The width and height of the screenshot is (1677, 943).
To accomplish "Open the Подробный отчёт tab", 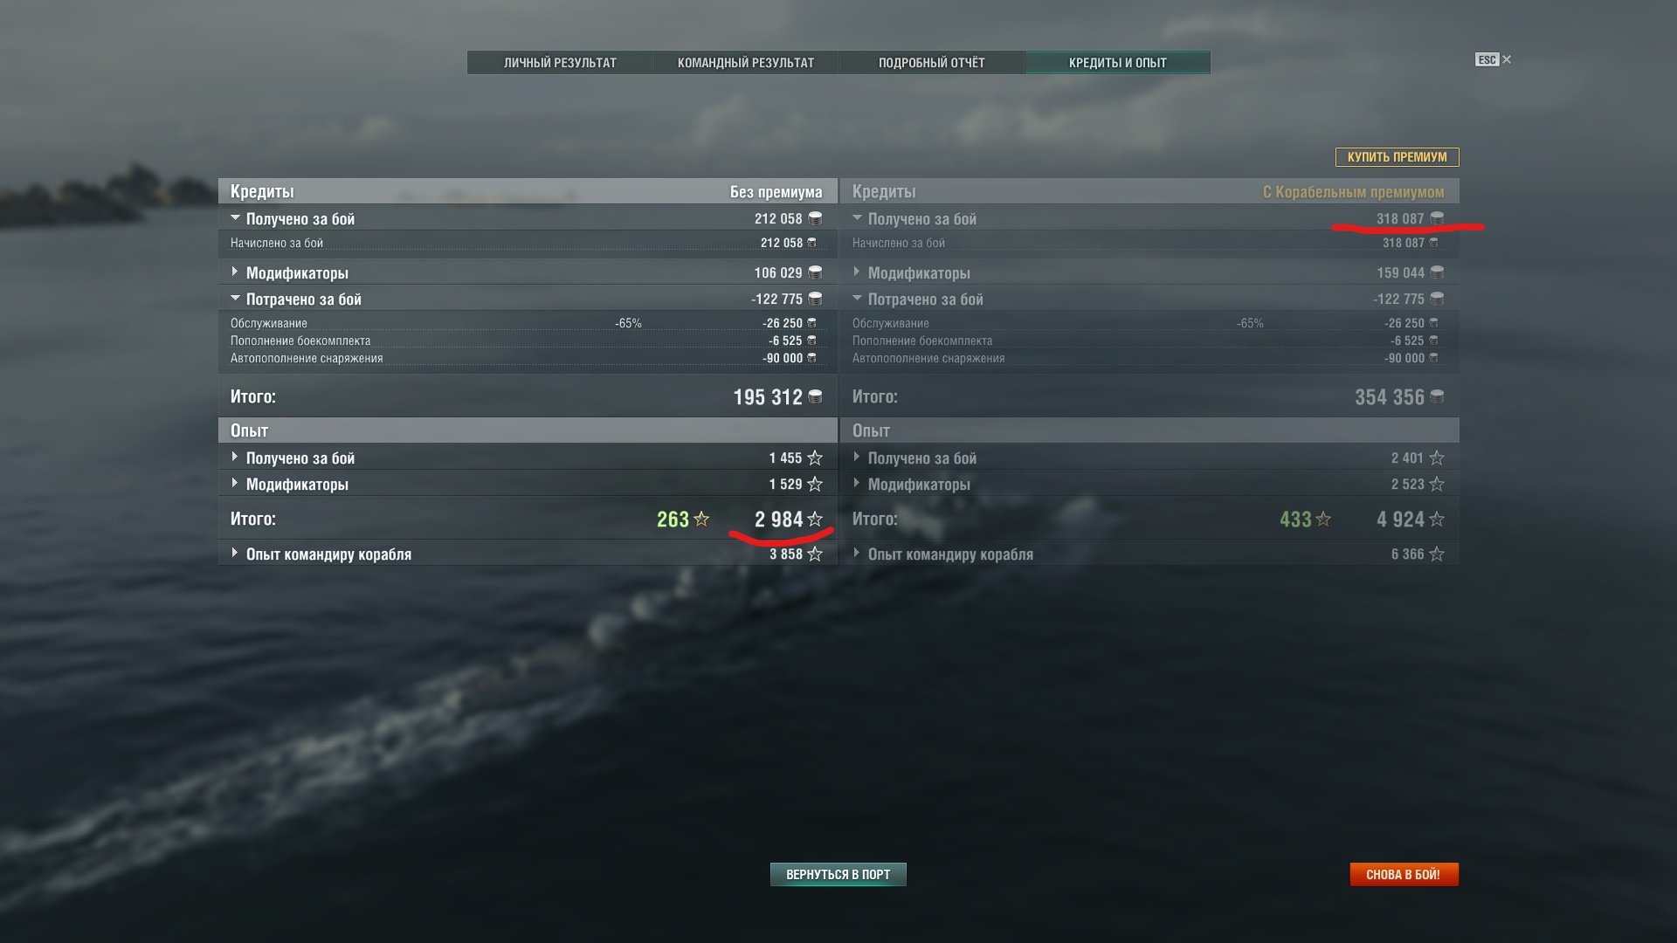I will point(931,63).
